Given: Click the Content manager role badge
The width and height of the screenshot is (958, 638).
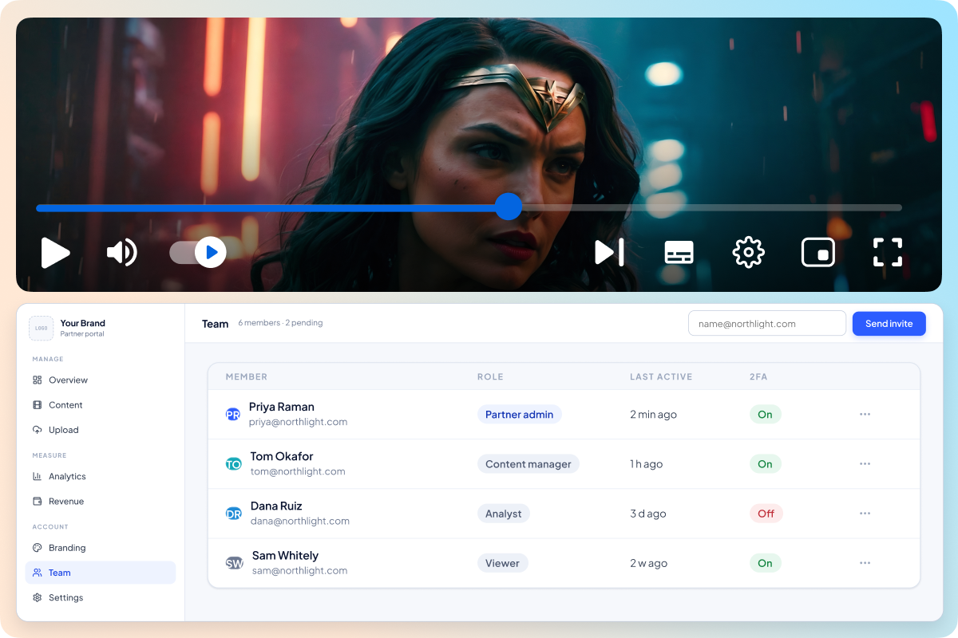Looking at the screenshot, I should [528, 464].
